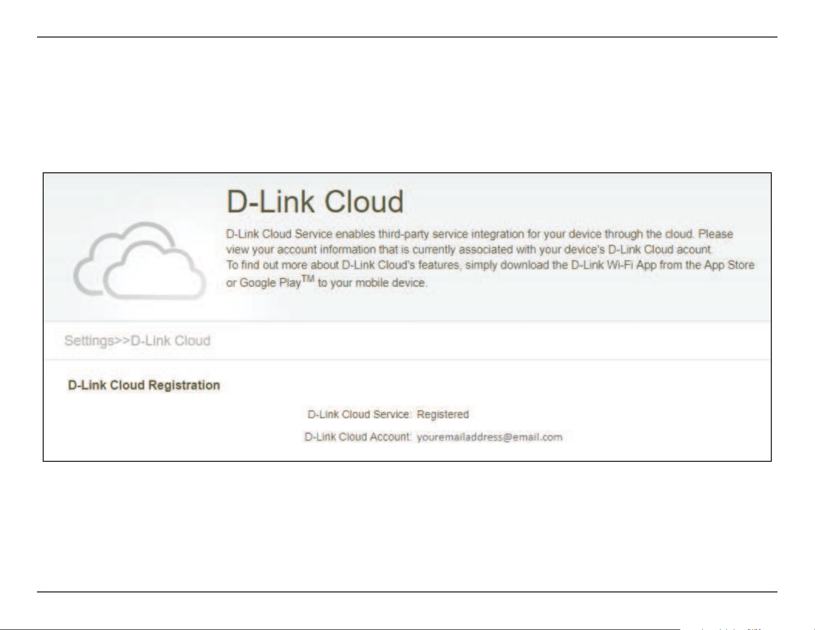Click the "D-Link Cloud Account:" label

pyautogui.click(x=358, y=437)
